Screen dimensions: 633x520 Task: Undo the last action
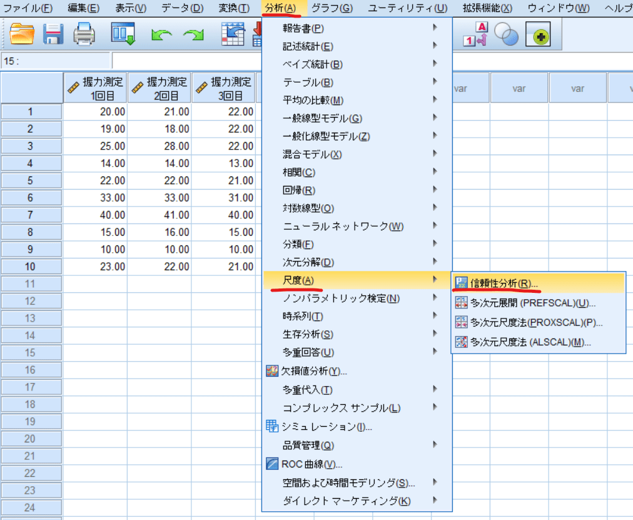[161, 35]
